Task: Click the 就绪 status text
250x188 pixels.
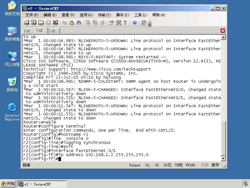Action: coord(26,165)
